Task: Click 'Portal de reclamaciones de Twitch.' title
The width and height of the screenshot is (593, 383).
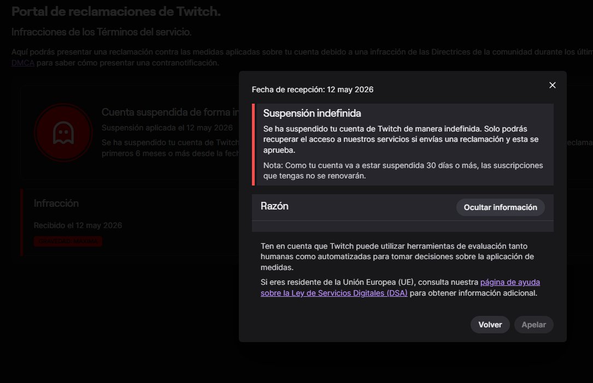Action: (116, 11)
